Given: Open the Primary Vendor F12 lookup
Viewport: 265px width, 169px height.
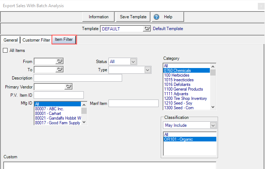Looking at the screenshot, I should 68,87.
